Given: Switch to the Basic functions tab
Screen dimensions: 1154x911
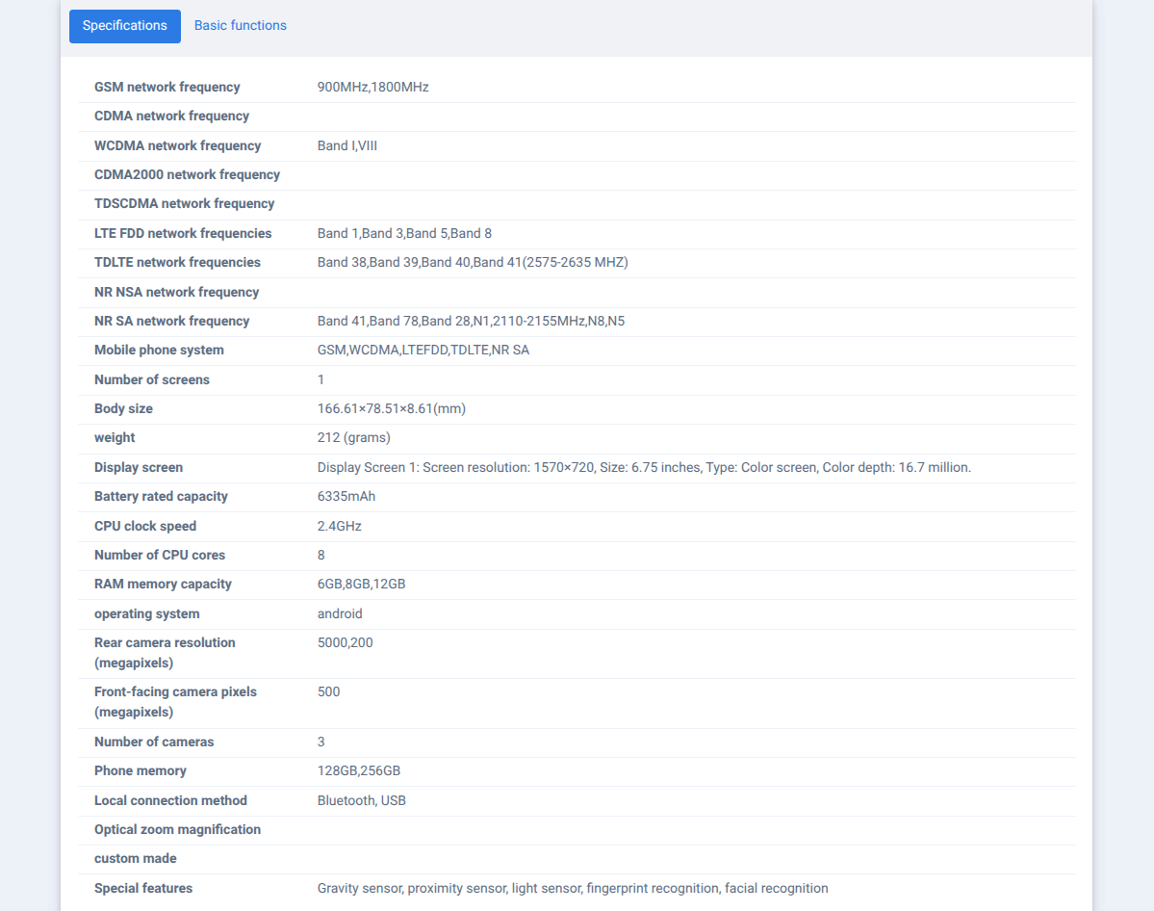Looking at the screenshot, I should [x=241, y=26].
